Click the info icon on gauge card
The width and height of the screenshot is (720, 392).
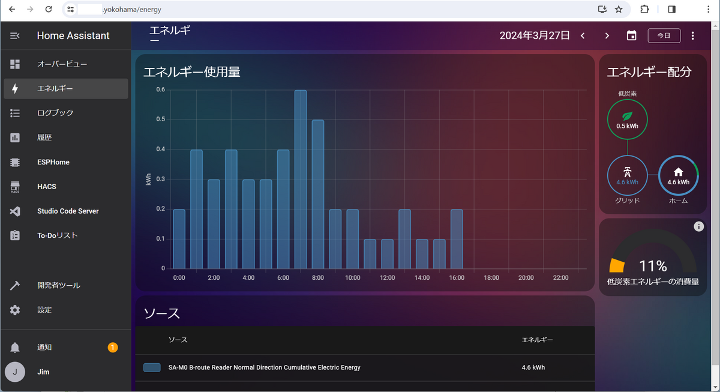click(698, 226)
